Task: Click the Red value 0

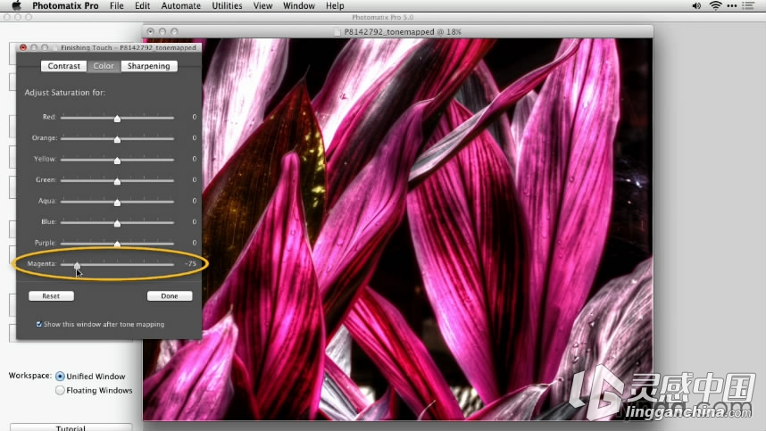Action: click(x=194, y=117)
